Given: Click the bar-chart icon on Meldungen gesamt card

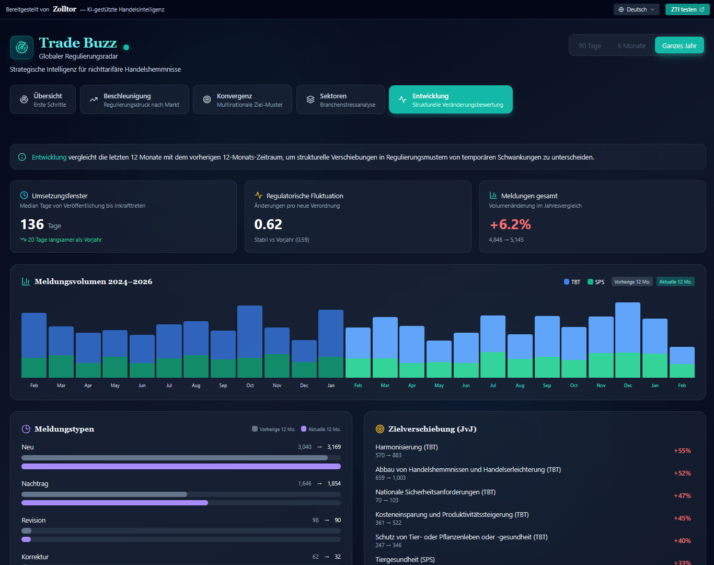Looking at the screenshot, I should [492, 195].
